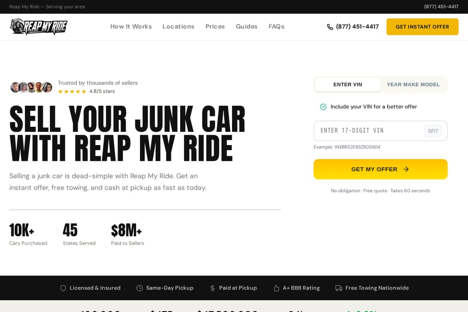Viewport: 468px width, 312px height.
Task: Click 'No obligation · Free quote · Takes 60 seconds'
Action: point(380,190)
